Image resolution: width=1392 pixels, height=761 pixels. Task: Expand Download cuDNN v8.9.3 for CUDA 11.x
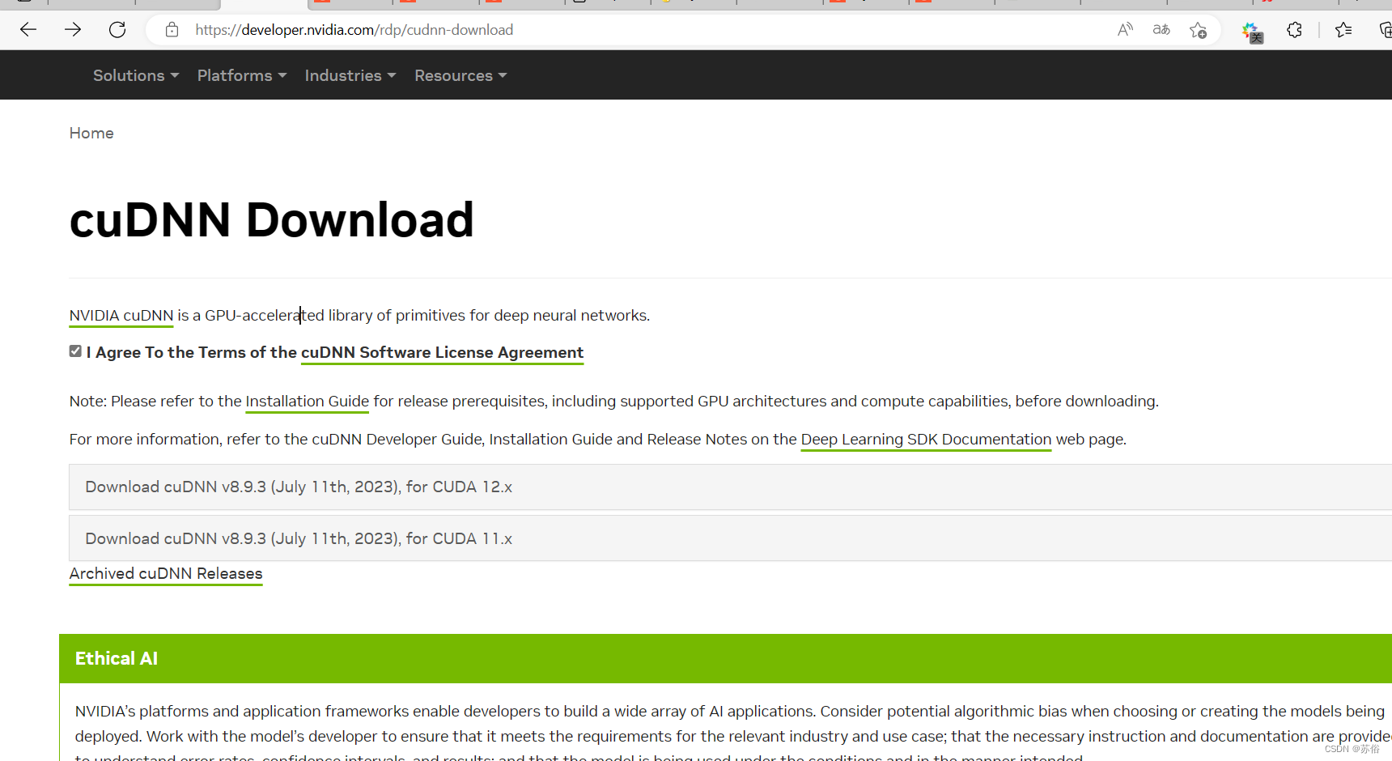[x=298, y=538]
